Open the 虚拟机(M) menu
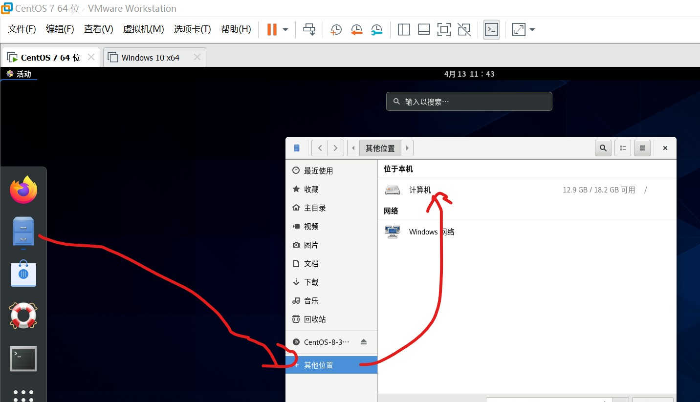Image resolution: width=700 pixels, height=402 pixels. pyautogui.click(x=143, y=29)
